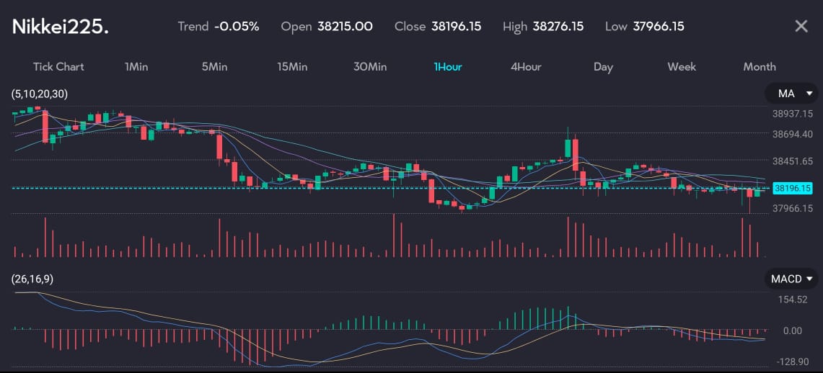823x373 pixels.
Task: Close the Nikkei225 chart panel
Action: click(801, 27)
